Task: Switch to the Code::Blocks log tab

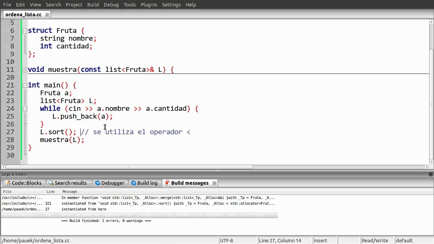Action: coord(23,183)
